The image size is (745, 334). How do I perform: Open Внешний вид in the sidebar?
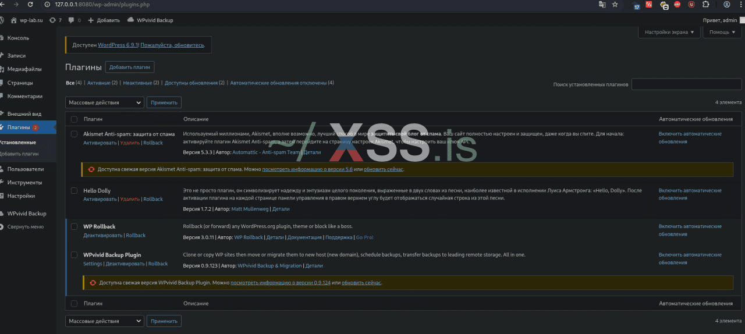(24, 114)
